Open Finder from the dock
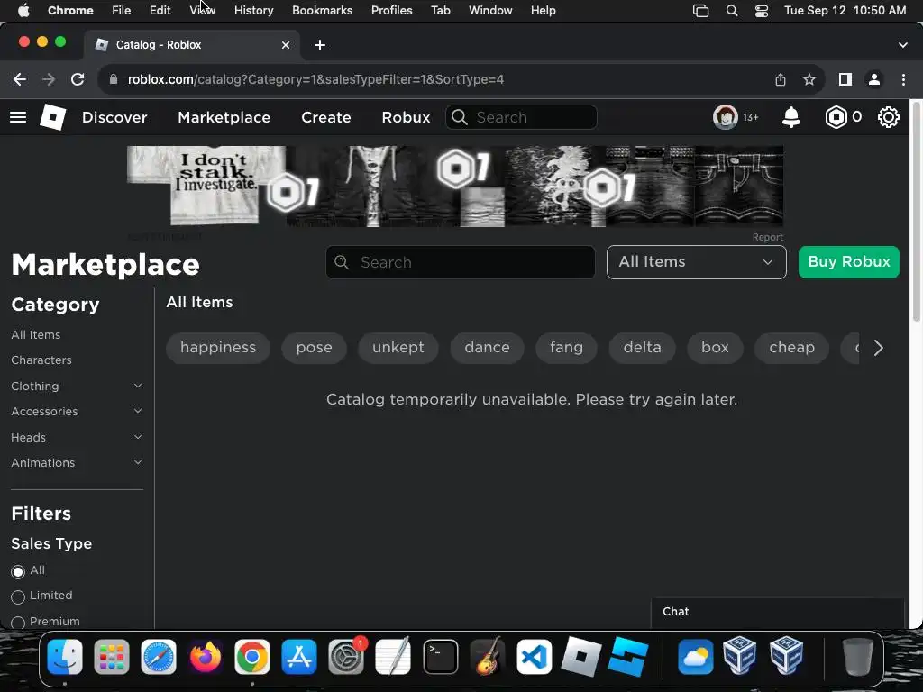Viewport: 923px width, 692px height. coord(65,657)
